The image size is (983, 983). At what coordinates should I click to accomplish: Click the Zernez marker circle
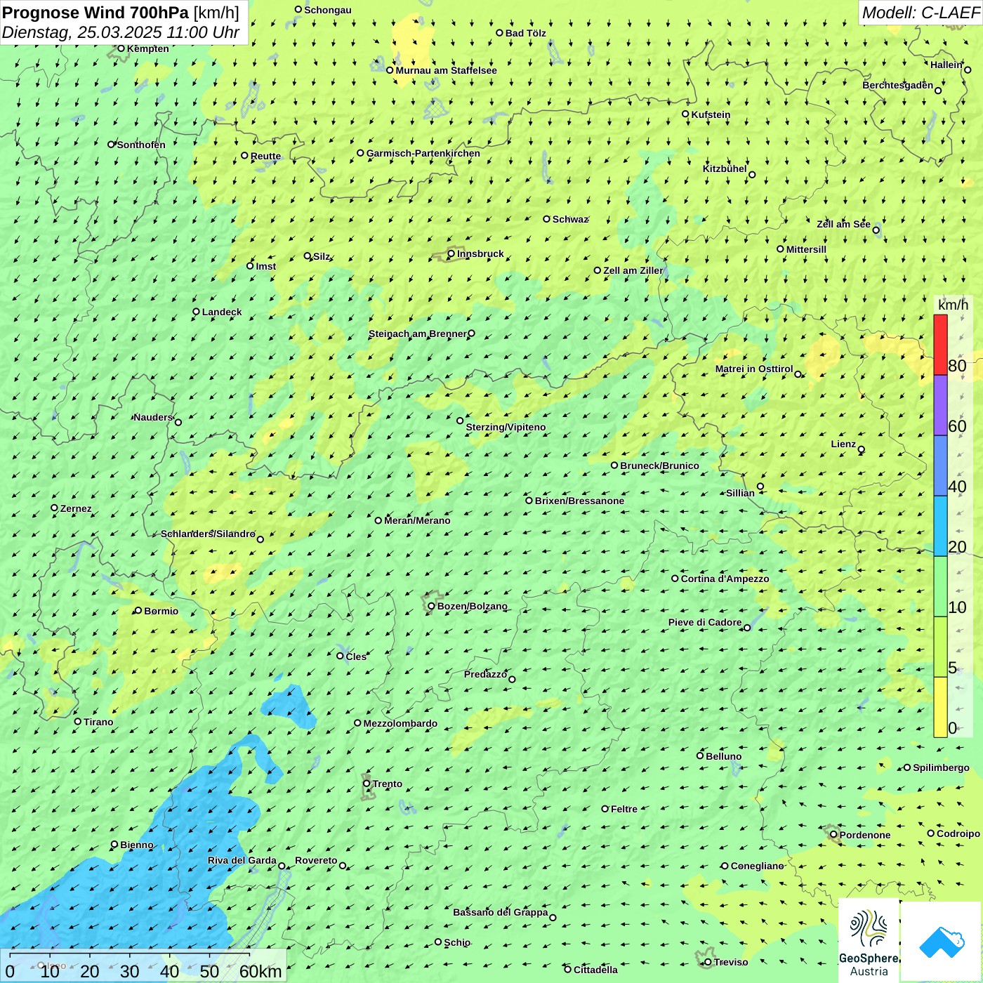pos(55,508)
